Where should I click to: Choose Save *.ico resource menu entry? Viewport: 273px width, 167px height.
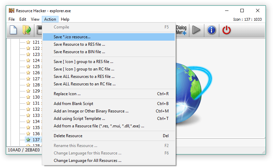[x=72, y=37]
